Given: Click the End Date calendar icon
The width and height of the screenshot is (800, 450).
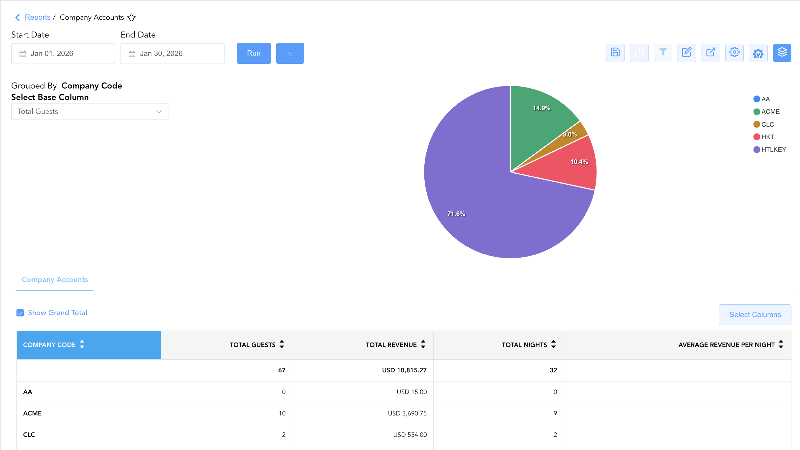Looking at the screenshot, I should pos(132,54).
